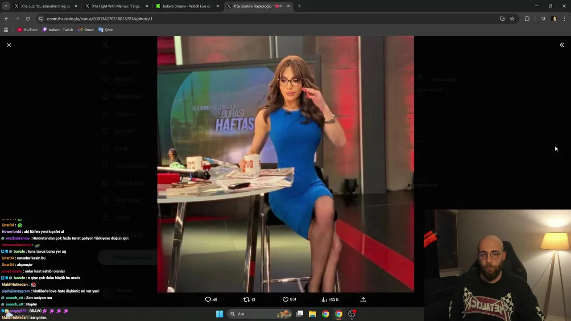Click the install app icon in address bar
571x321 pixels.
[502, 19]
